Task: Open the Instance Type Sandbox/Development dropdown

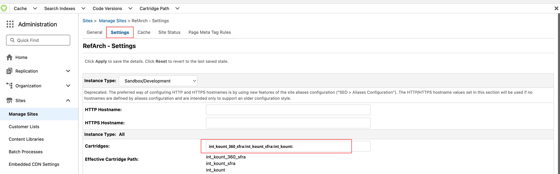Action: 158,81
